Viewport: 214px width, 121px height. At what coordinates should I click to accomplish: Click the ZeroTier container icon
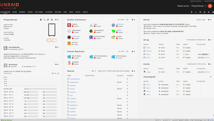(69, 43)
